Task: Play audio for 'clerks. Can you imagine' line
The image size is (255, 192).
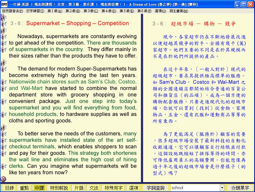Action: (x=3, y=166)
